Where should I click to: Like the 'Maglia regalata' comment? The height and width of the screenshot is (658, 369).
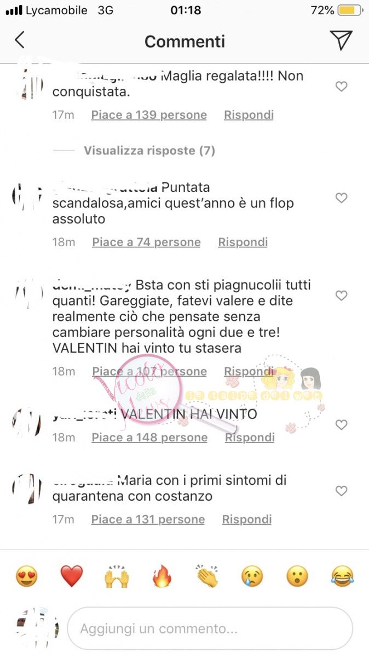click(x=342, y=87)
